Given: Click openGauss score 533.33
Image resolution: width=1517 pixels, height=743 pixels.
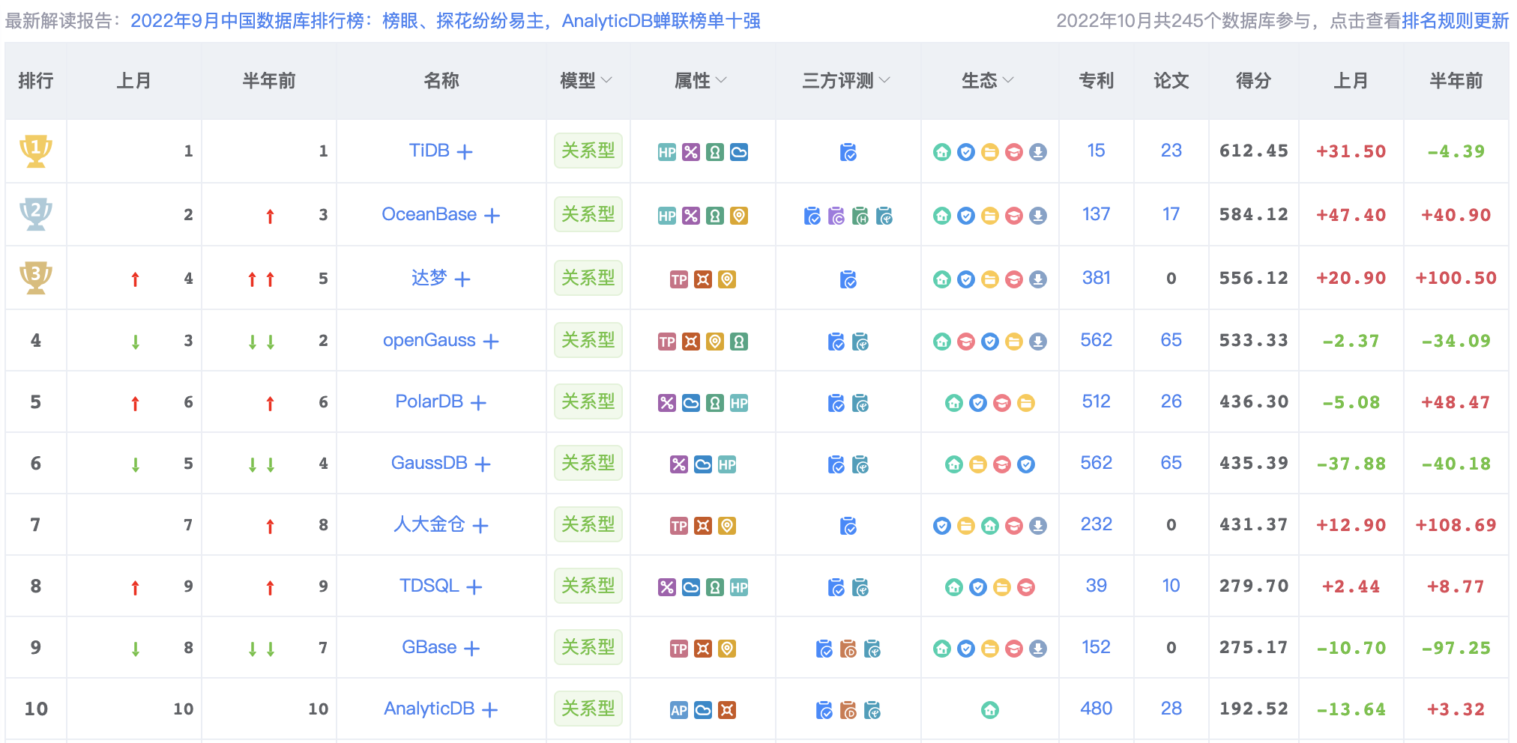Looking at the screenshot, I should tap(1254, 341).
